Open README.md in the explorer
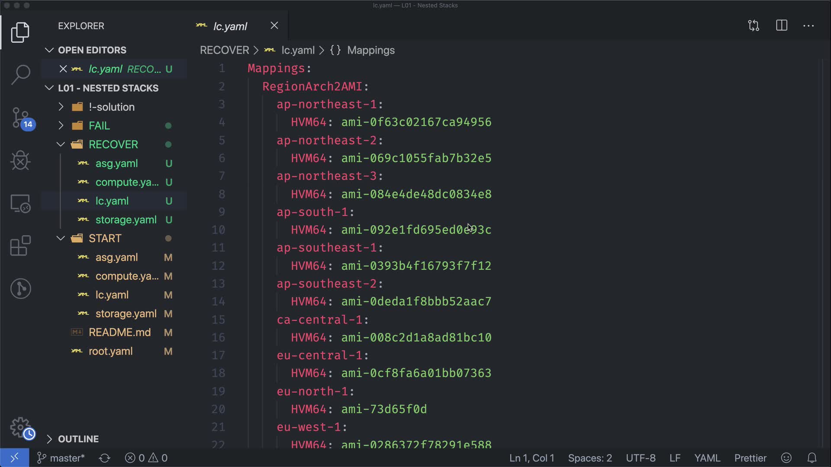The width and height of the screenshot is (831, 467). tap(119, 333)
